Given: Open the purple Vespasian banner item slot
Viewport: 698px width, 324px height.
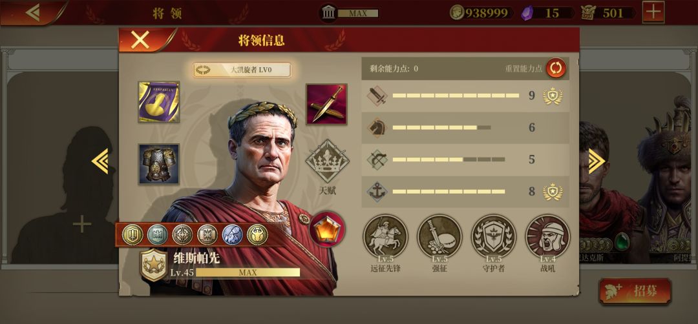Looking at the screenshot, I should tap(159, 102).
